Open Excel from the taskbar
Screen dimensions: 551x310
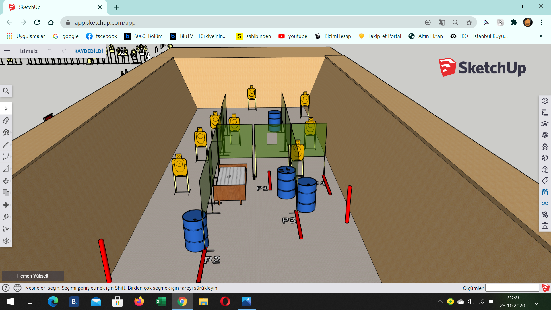click(160, 301)
